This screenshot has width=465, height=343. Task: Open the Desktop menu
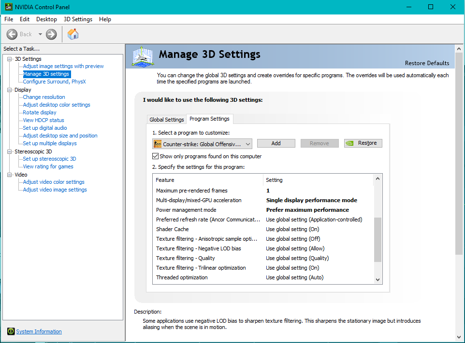click(x=46, y=19)
